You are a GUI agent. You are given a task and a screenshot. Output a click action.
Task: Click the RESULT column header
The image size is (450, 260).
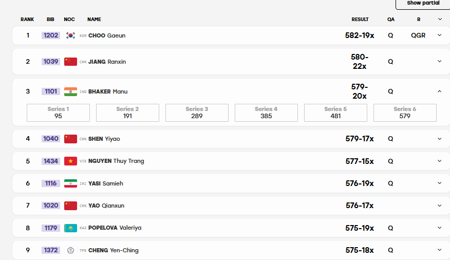pos(360,19)
